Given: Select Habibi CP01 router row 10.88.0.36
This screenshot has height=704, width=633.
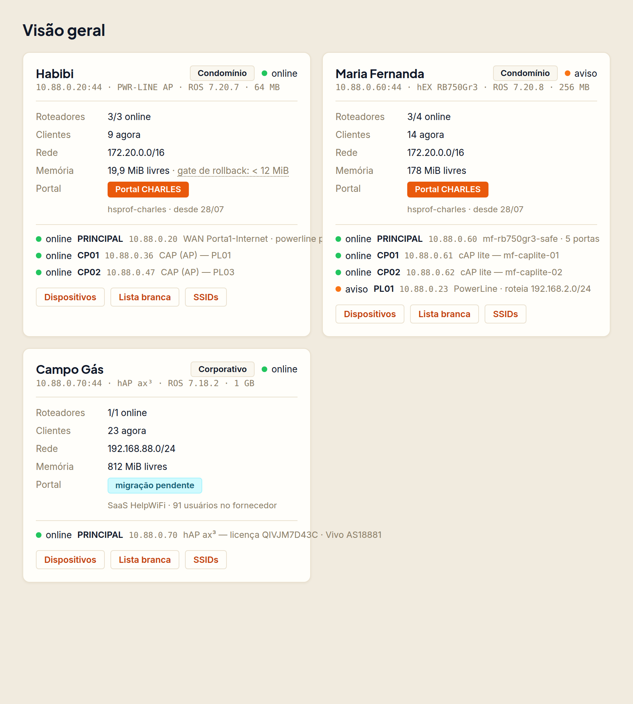Looking at the screenshot, I should pyautogui.click(x=167, y=256).
